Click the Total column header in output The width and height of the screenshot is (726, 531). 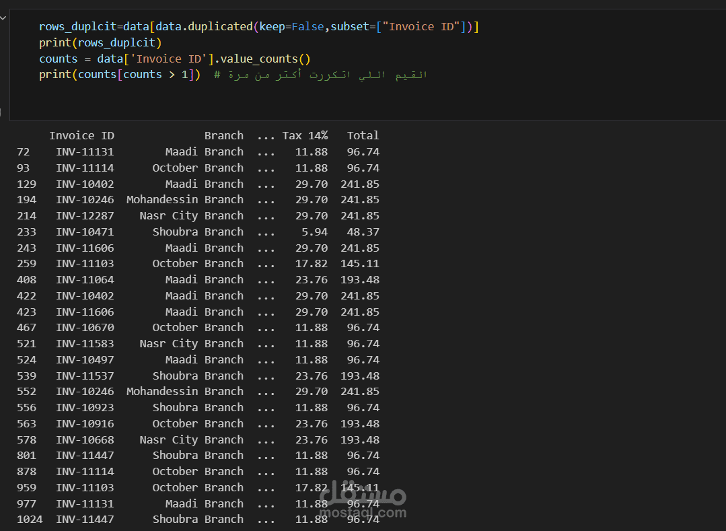[363, 136]
